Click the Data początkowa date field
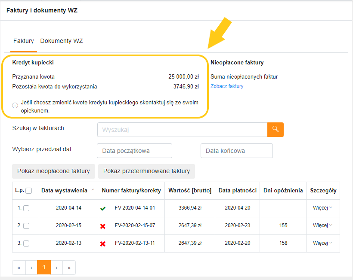This screenshot has height=280, width=353. coord(134,151)
